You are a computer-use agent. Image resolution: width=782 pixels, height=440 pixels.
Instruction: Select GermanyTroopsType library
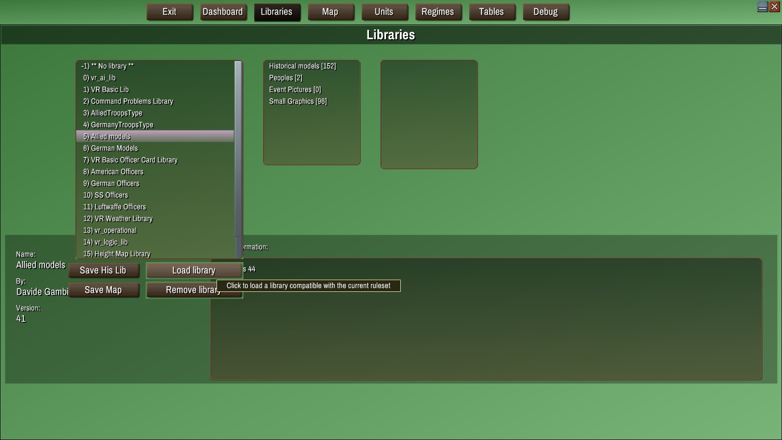point(155,125)
